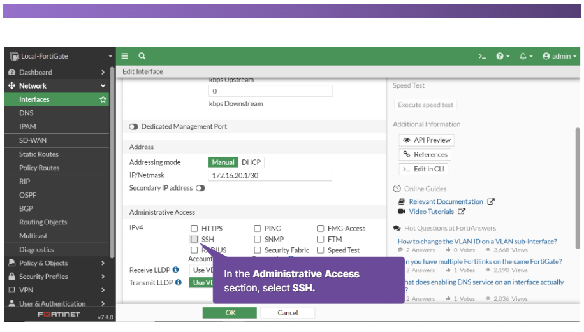Viewport: 584px width, 332px height.
Task: Click the Online Guides question icon
Action: (x=397, y=189)
